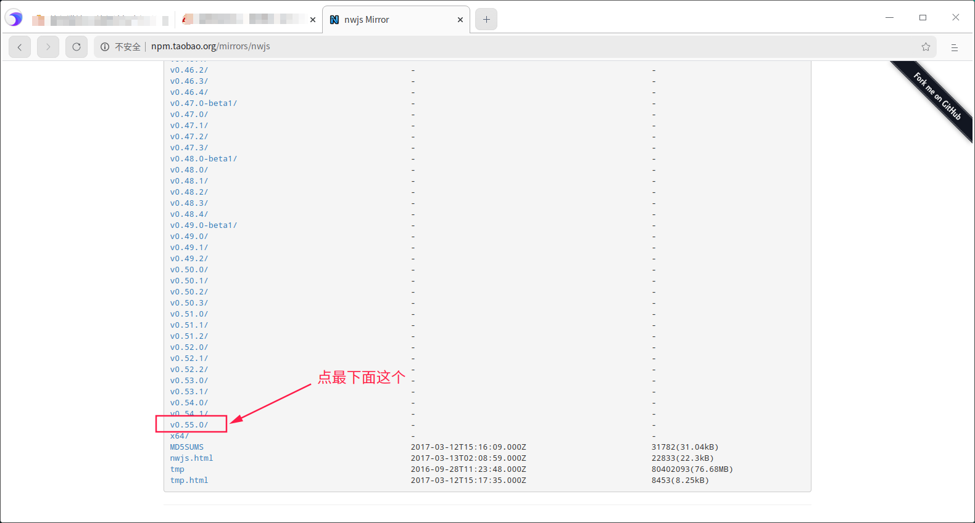Open the v0.50.1/ directory
Screen dimensions: 975x523
[x=189, y=281]
